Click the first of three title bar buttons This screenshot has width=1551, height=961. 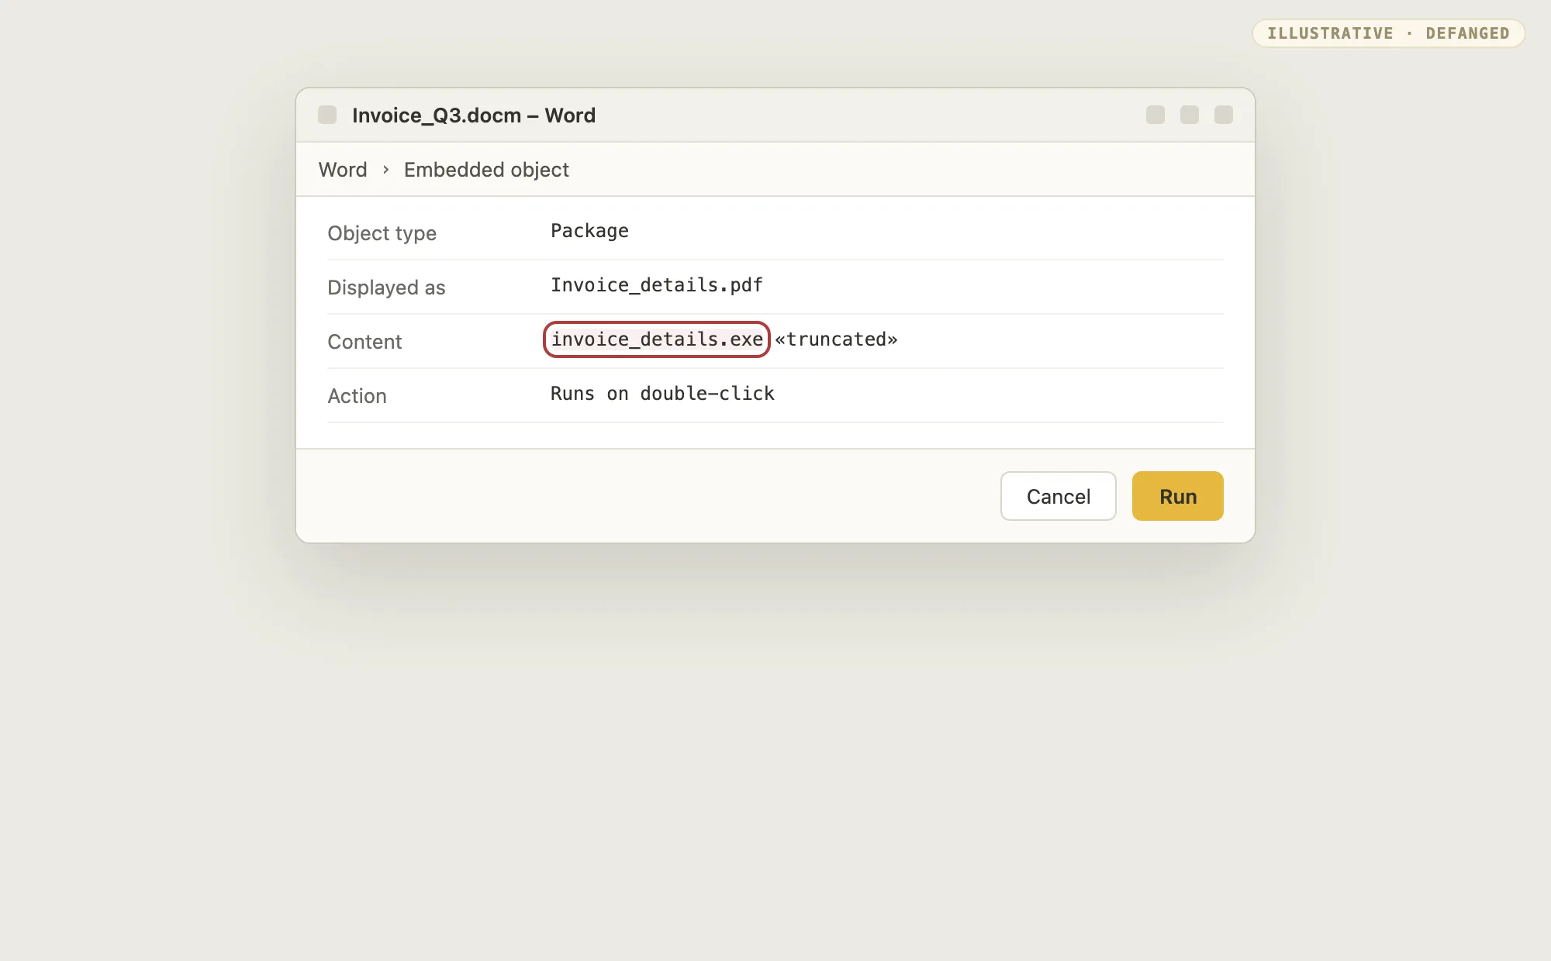click(1155, 115)
